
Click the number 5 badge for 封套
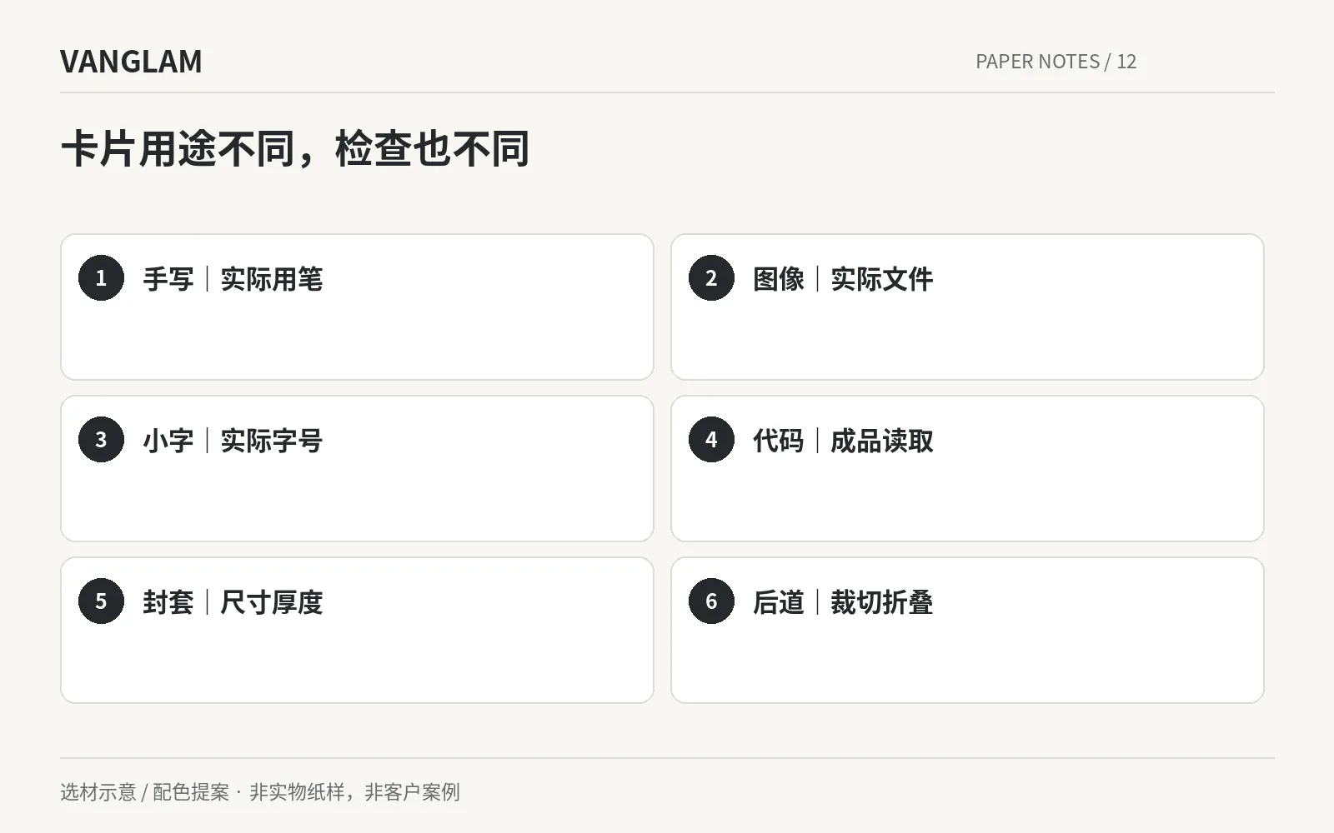click(101, 601)
